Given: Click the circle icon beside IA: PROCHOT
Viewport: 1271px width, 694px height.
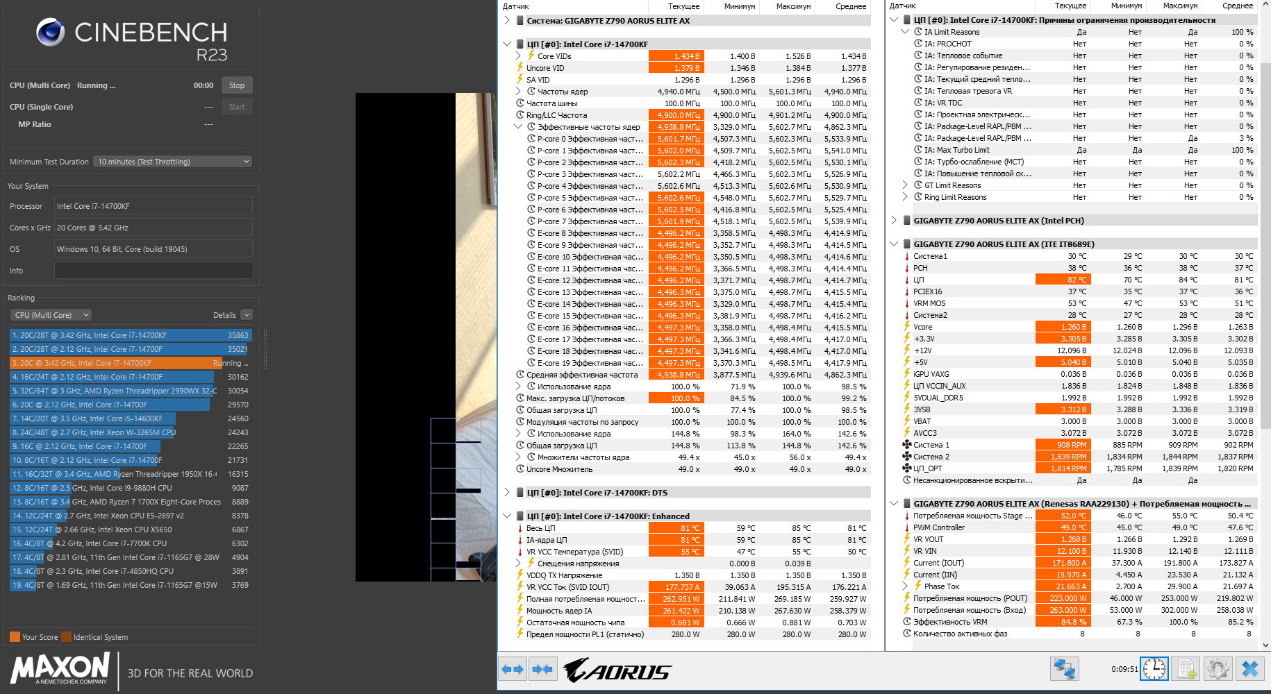Looking at the screenshot, I should coord(918,44).
